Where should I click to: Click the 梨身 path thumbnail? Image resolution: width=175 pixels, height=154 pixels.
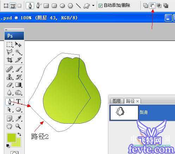[x=124, y=112]
